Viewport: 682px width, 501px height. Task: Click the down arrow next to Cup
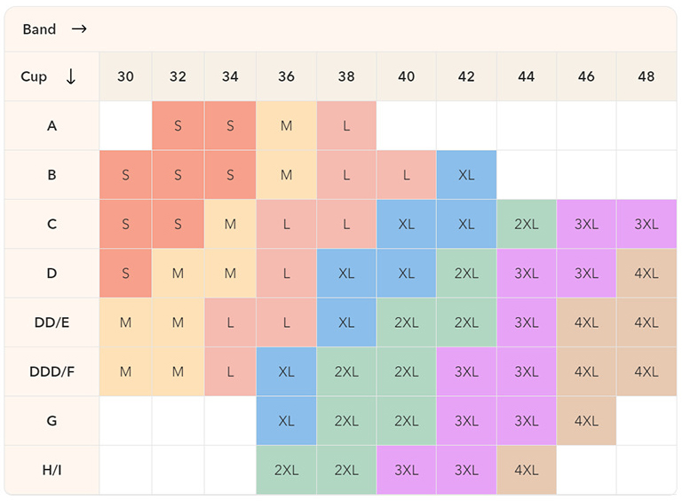tap(70, 76)
